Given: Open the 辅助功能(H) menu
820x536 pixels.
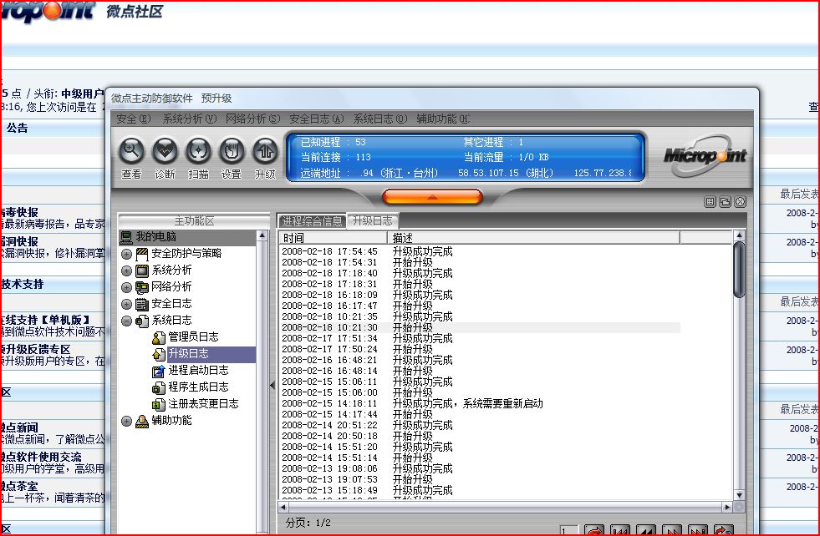Looking at the screenshot, I should 443,119.
